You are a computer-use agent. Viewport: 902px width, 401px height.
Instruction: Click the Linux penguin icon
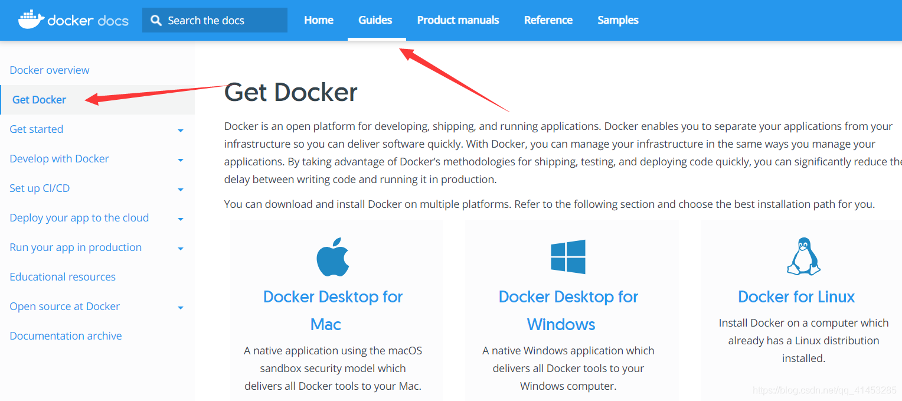803,256
